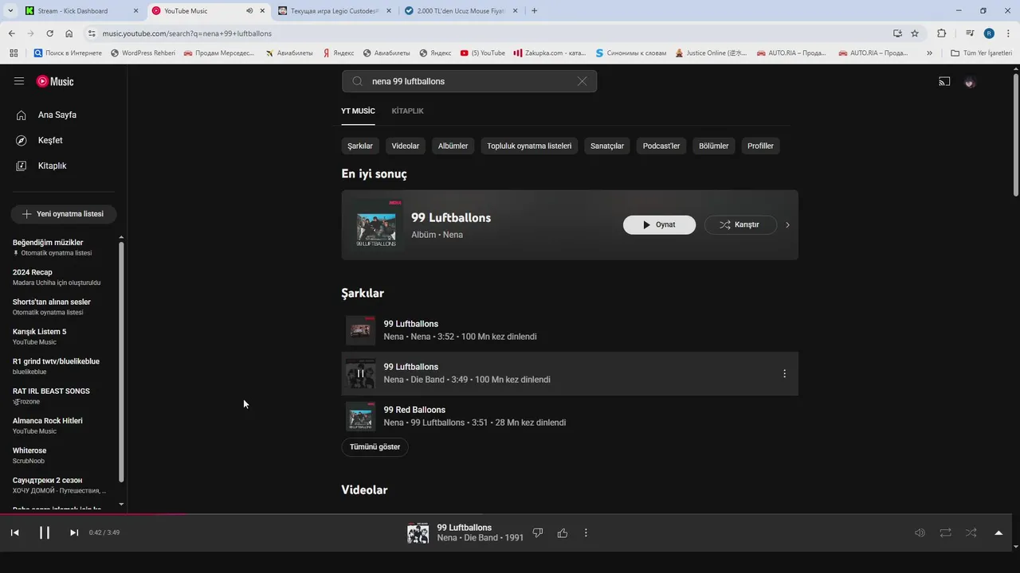1020x573 pixels.
Task: Expand the top result chevron
Action: point(787,225)
